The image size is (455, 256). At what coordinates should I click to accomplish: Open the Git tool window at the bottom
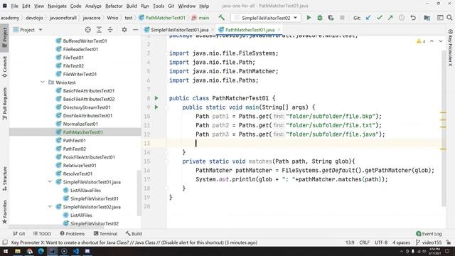coord(19,233)
